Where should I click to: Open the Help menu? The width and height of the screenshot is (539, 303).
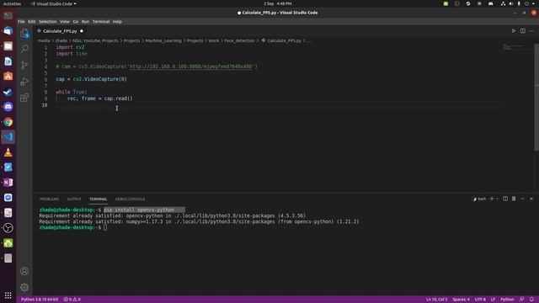coord(117,22)
